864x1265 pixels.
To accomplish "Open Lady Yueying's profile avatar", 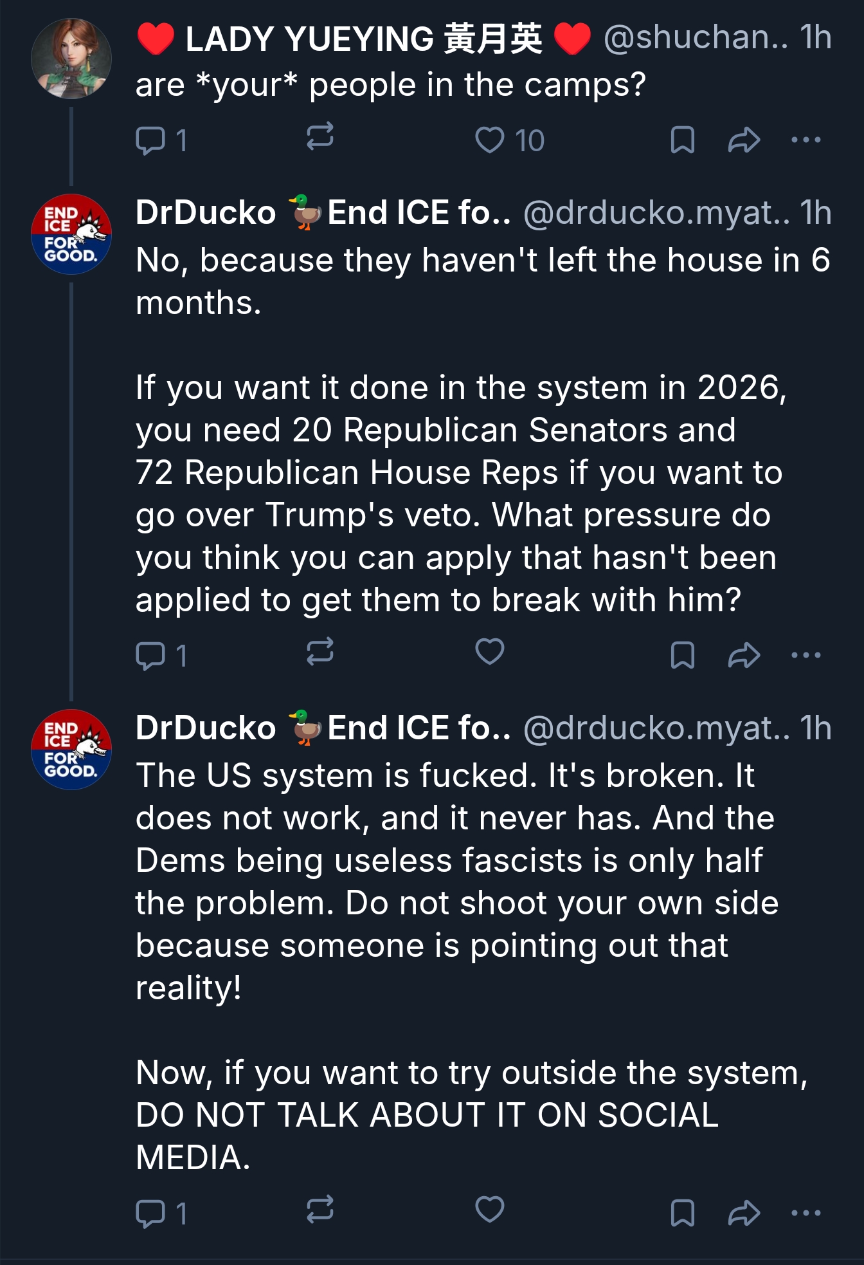I will (71, 59).
